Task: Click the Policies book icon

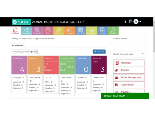Action: point(117,70)
